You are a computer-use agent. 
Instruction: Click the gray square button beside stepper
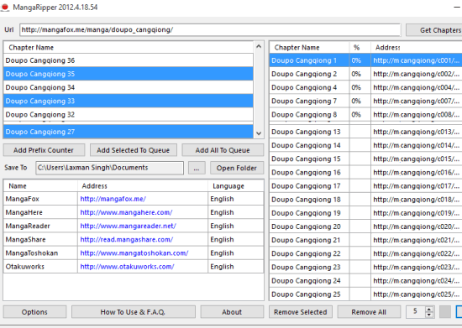click(445, 312)
